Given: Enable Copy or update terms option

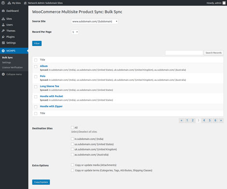Looking at the screenshot, I should coord(72,170).
